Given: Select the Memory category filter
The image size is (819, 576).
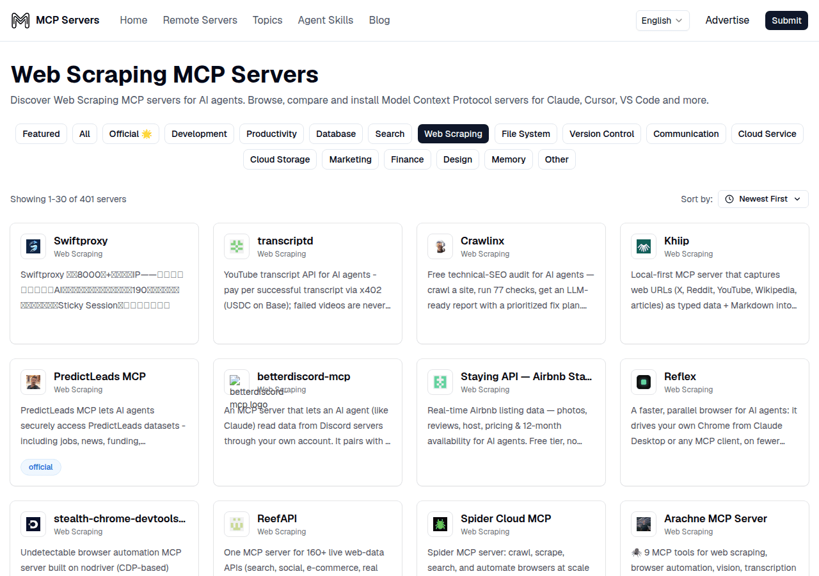Looking at the screenshot, I should (x=509, y=159).
